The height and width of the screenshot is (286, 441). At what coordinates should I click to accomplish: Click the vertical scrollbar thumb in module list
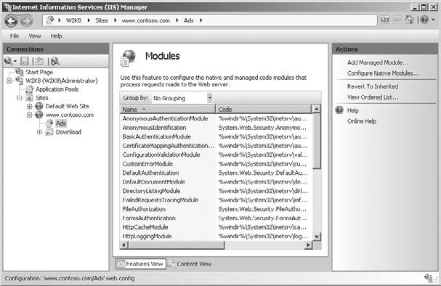pyautogui.click(x=317, y=141)
